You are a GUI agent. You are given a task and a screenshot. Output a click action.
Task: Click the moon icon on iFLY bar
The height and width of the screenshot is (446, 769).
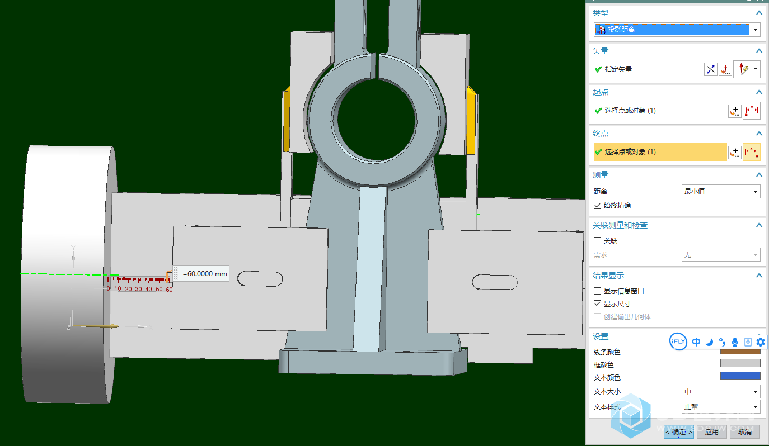coord(709,342)
